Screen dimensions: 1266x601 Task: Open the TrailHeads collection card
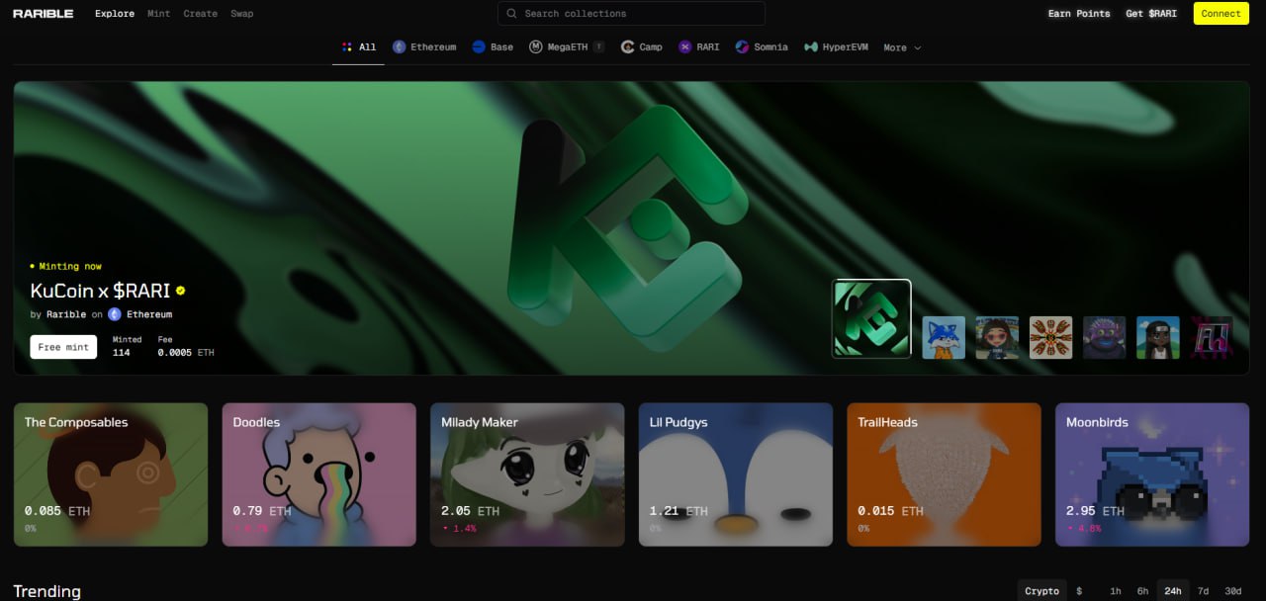click(945, 474)
